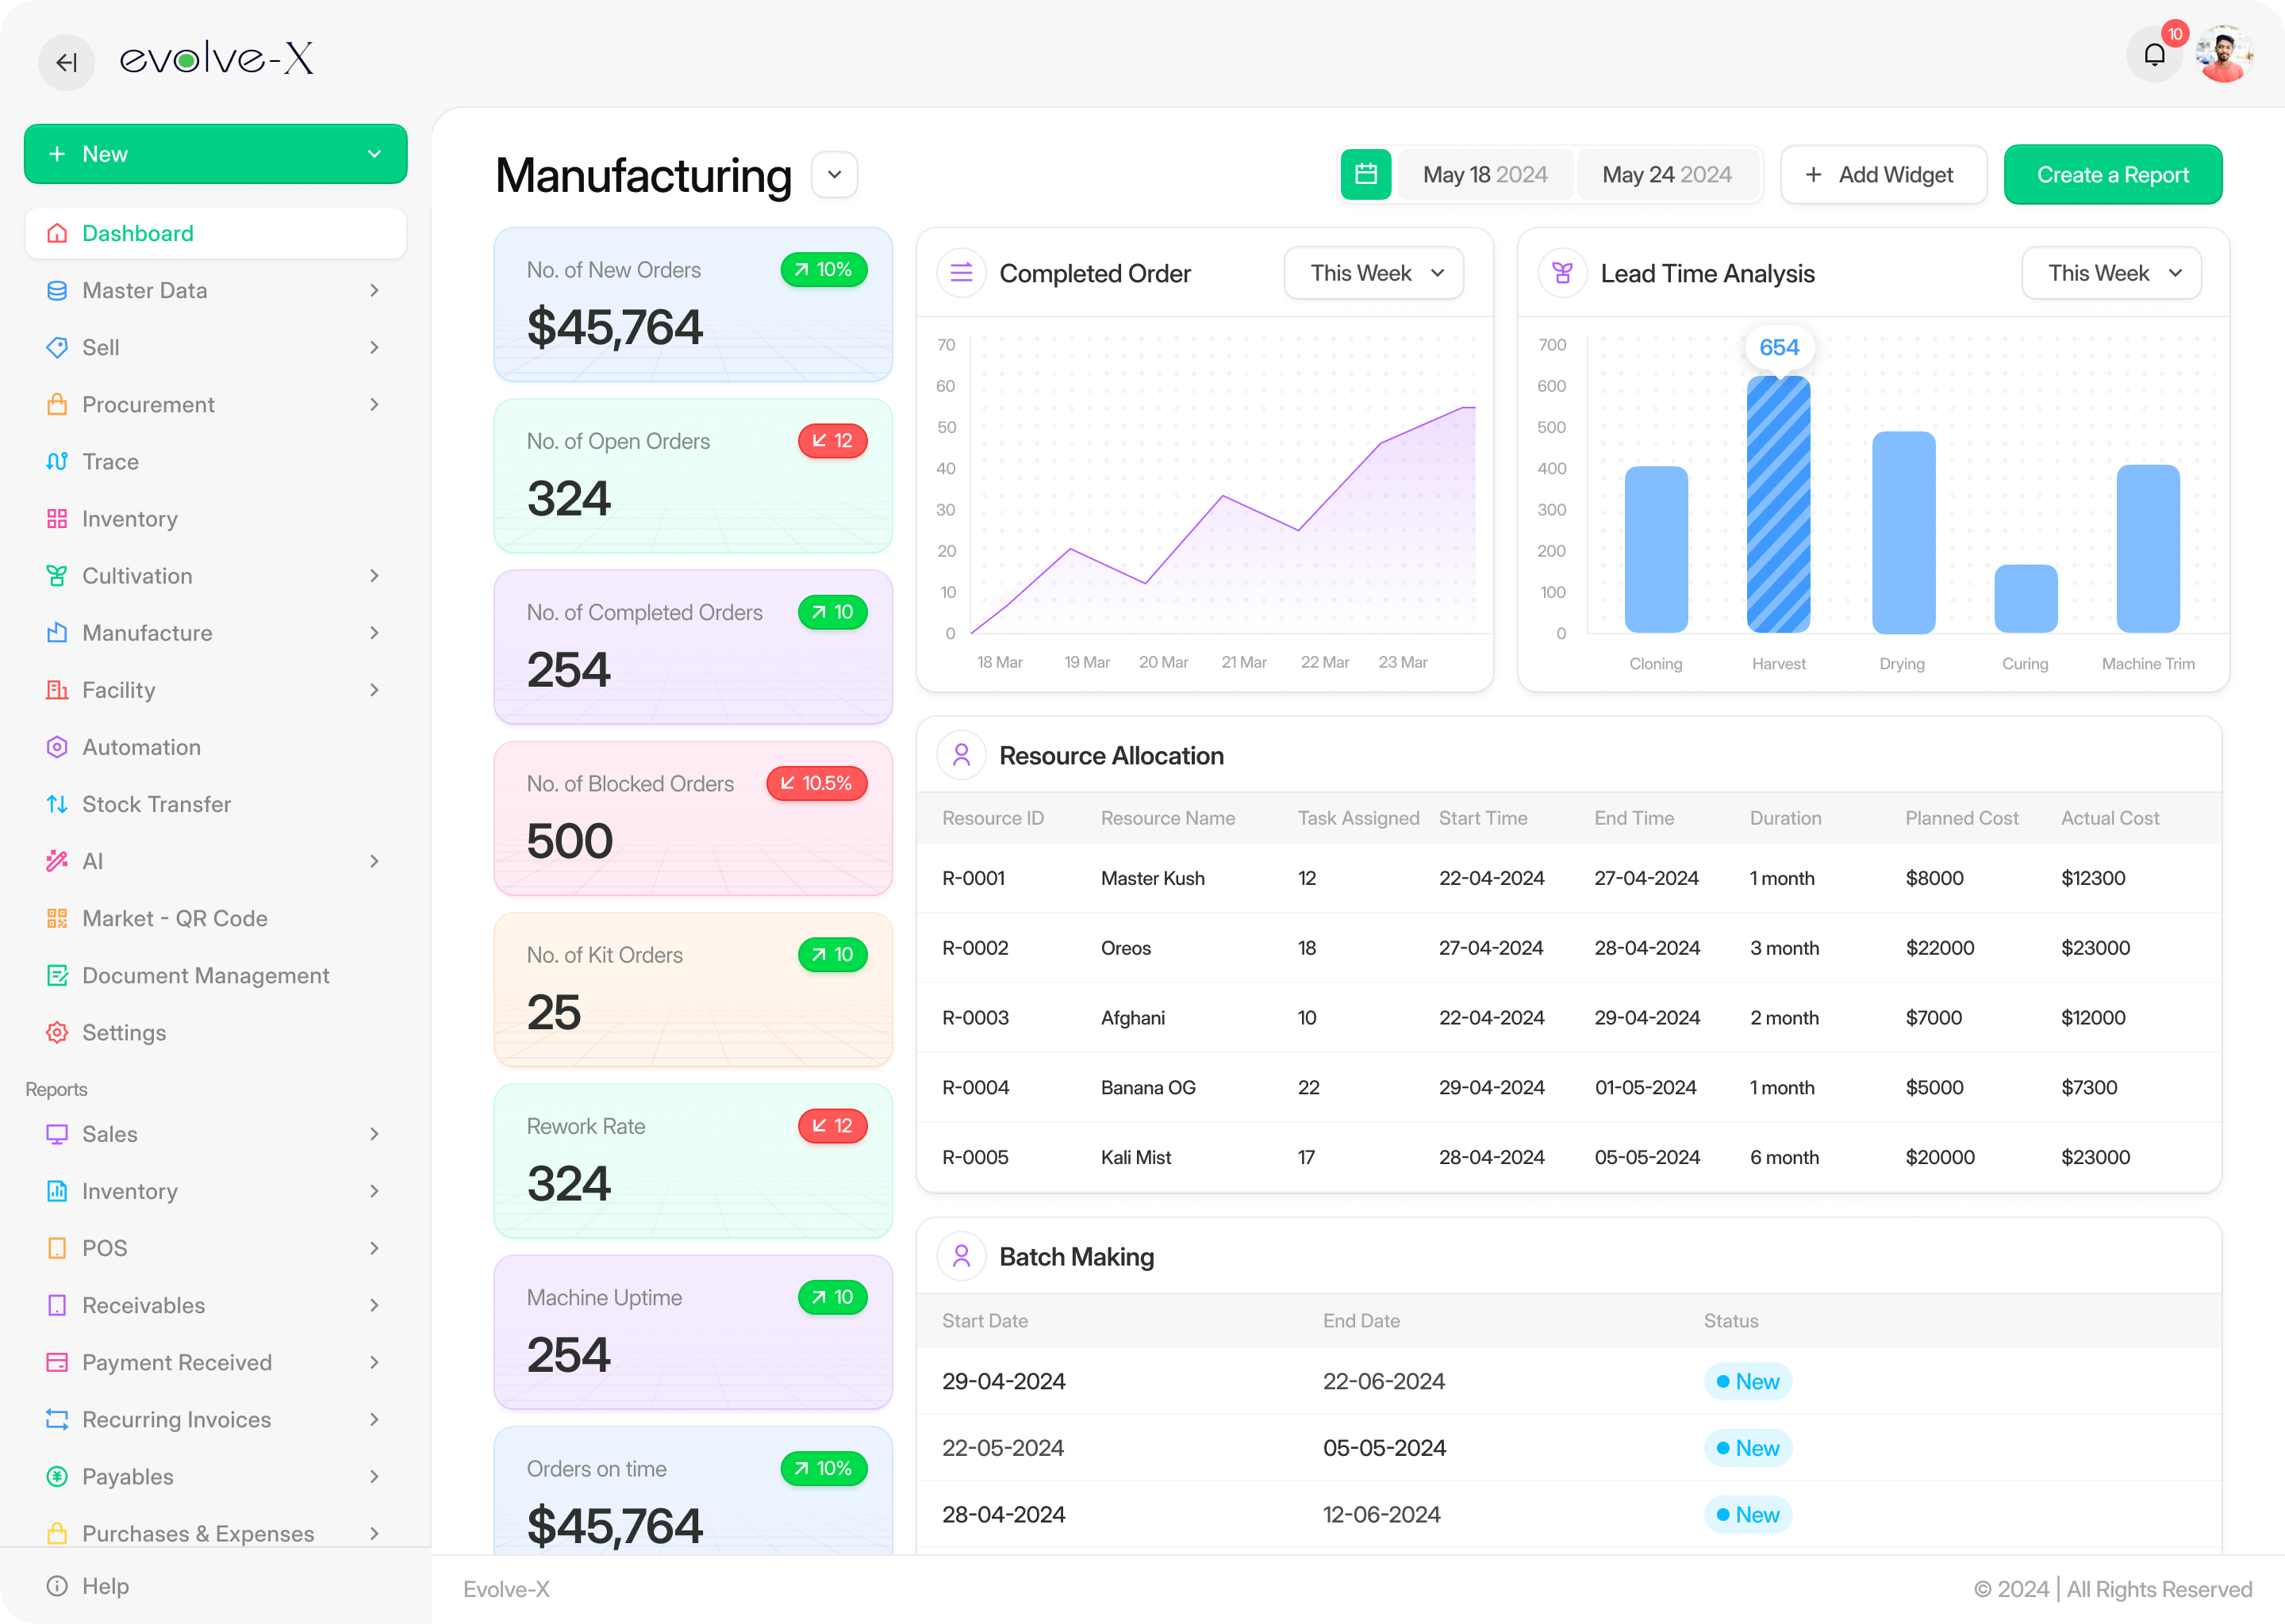Click the Trace sidebar icon
The height and width of the screenshot is (1624, 2285).
click(x=57, y=461)
